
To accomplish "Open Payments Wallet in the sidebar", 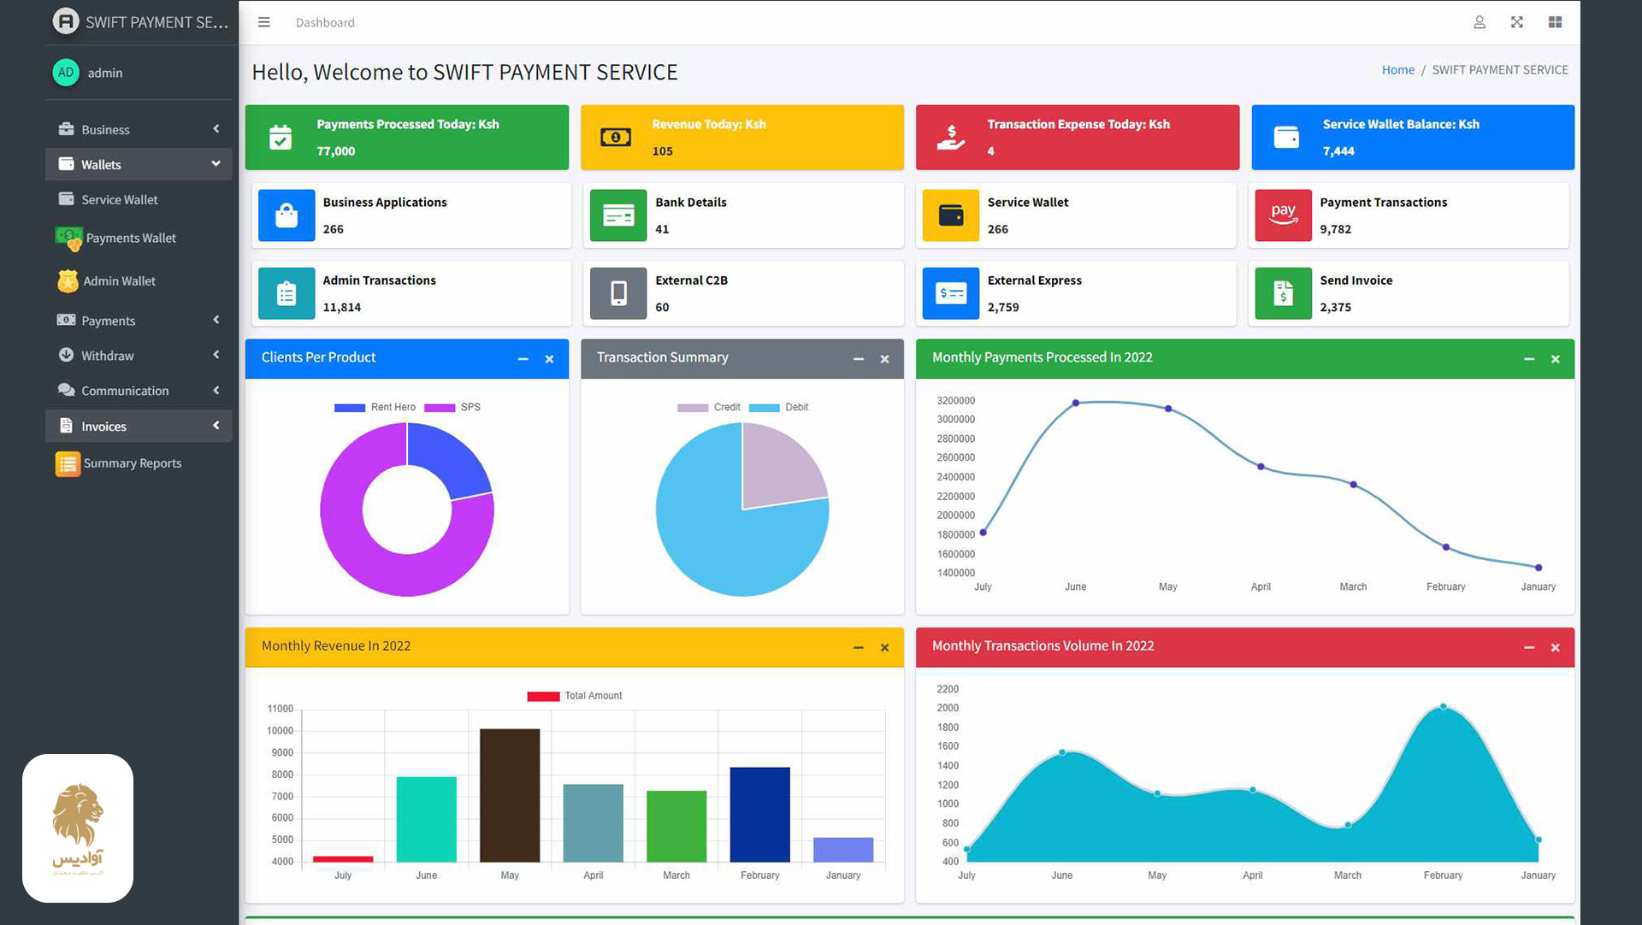I will 139,239.
